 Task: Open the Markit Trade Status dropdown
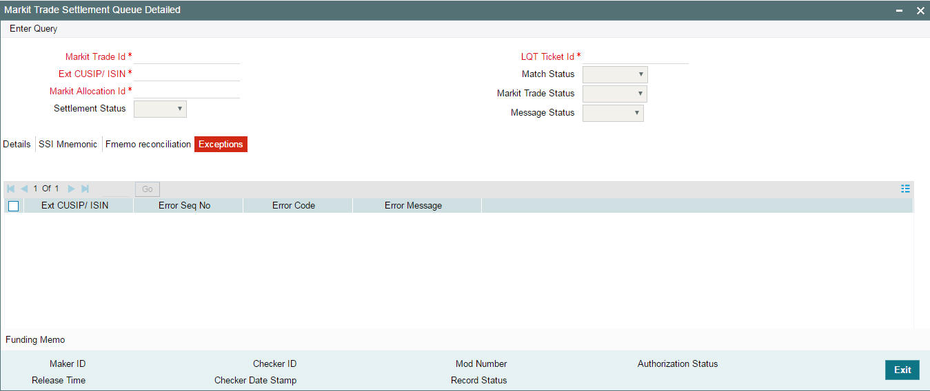615,94
